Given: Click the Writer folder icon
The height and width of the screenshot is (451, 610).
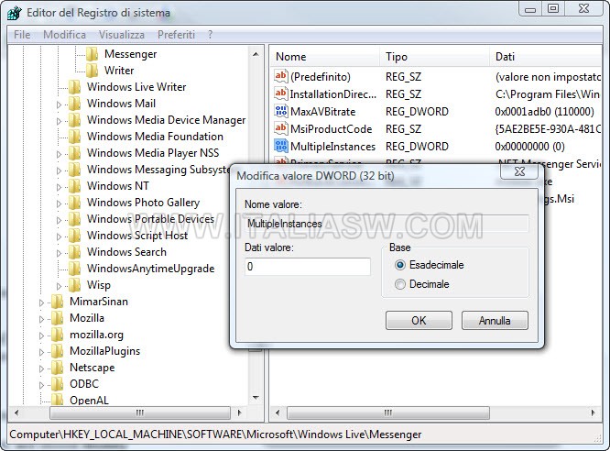Looking at the screenshot, I should (92, 71).
